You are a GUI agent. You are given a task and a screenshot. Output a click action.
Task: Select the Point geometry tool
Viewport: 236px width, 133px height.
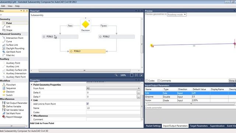pos(9,23)
